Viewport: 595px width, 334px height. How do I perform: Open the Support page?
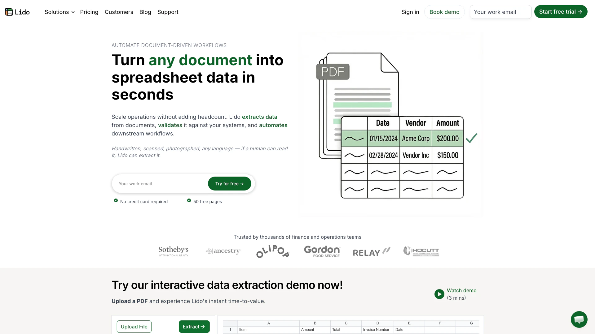click(168, 12)
